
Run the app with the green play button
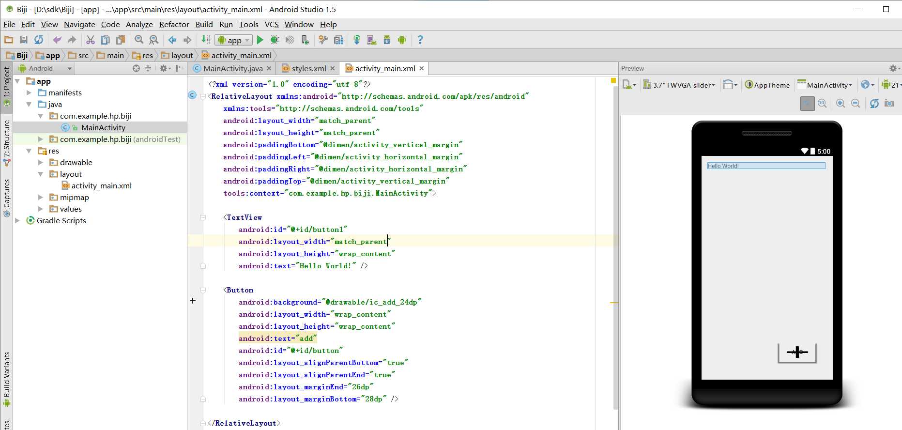click(x=260, y=40)
